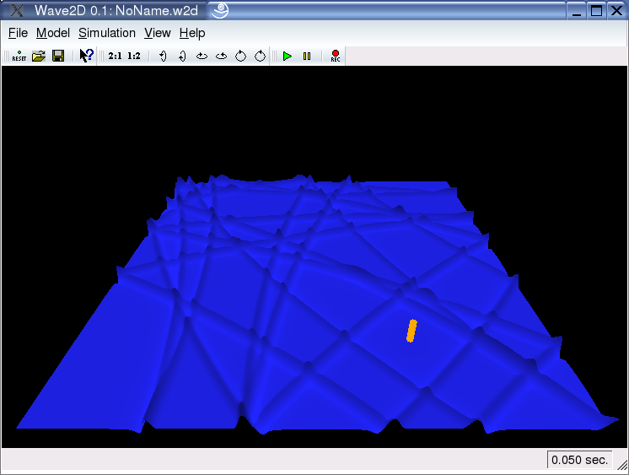Click the rotation icon immediately right of 1:2
629x475 pixels.
click(x=162, y=57)
